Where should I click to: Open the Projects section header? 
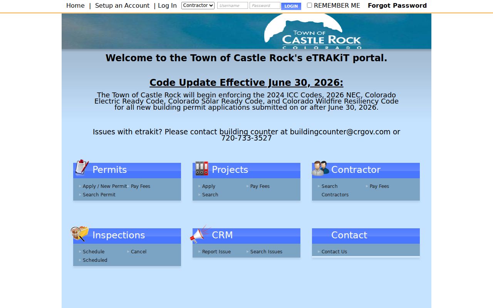tap(246, 170)
